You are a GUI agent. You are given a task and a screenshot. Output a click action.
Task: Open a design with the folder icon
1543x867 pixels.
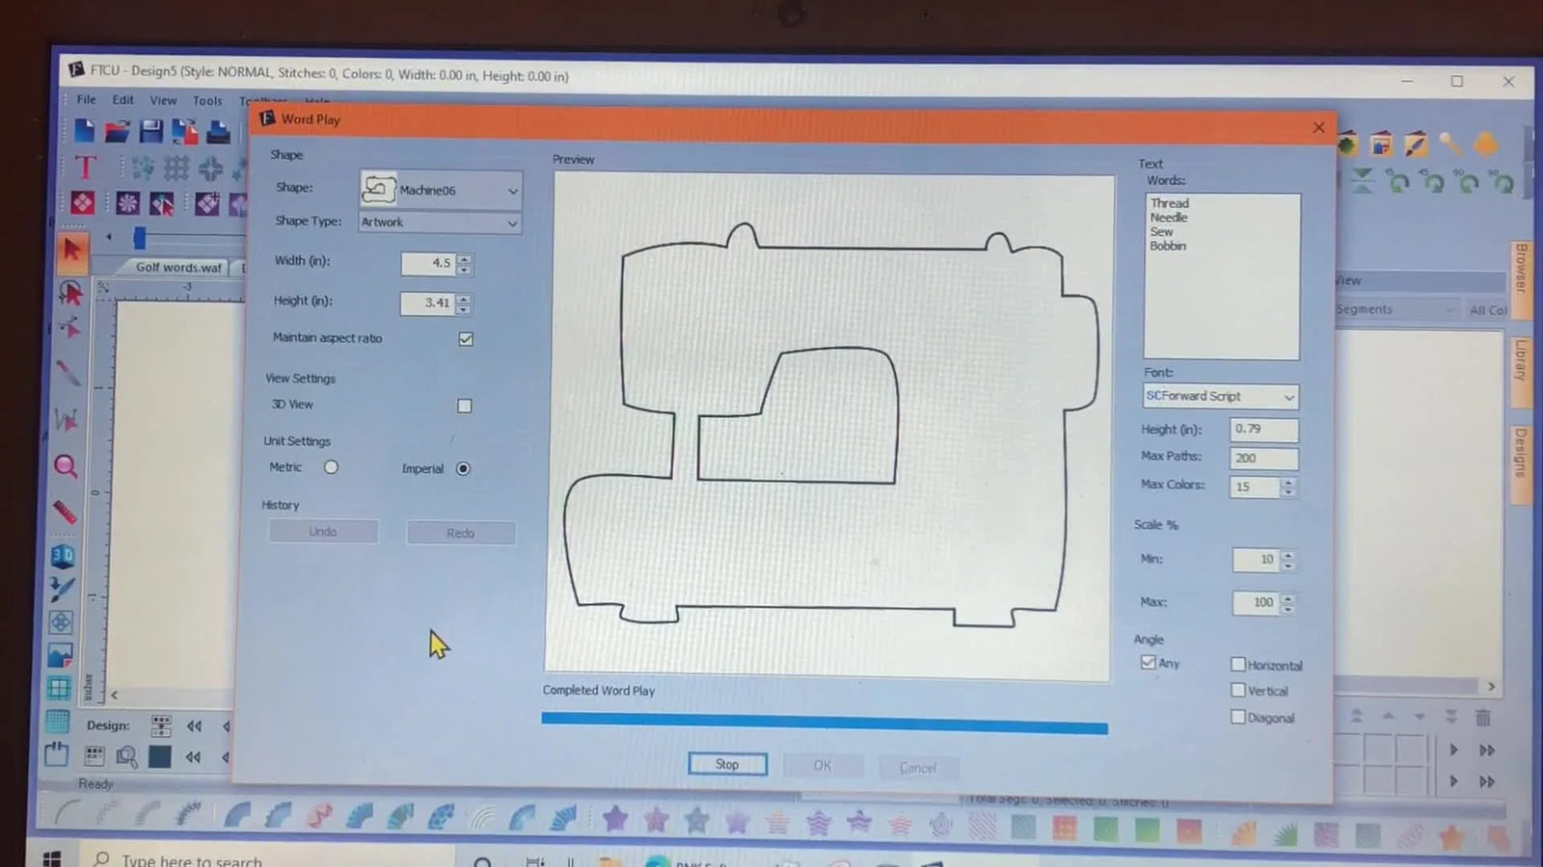(117, 131)
